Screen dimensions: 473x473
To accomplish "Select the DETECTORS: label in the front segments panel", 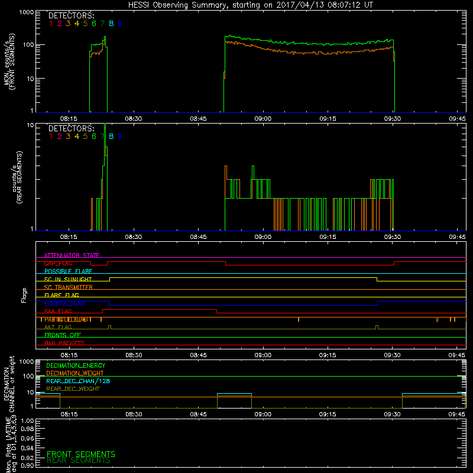I will tap(71, 15).
